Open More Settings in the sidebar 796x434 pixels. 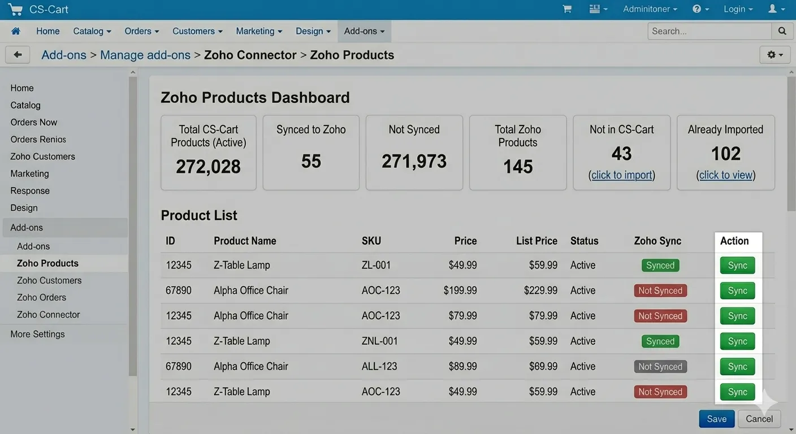(37, 334)
